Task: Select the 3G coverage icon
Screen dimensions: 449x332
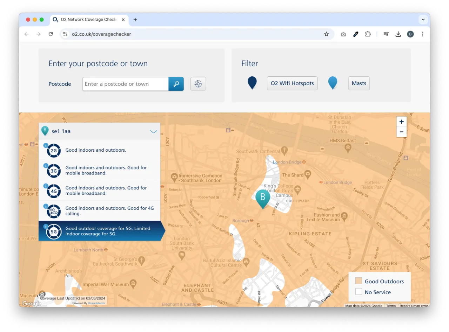Action: coord(54,171)
